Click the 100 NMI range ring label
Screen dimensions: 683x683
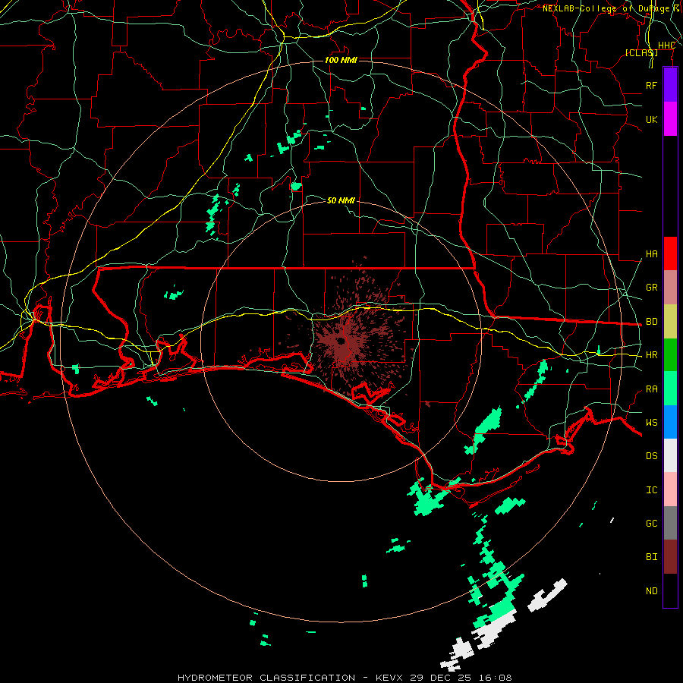341,60
